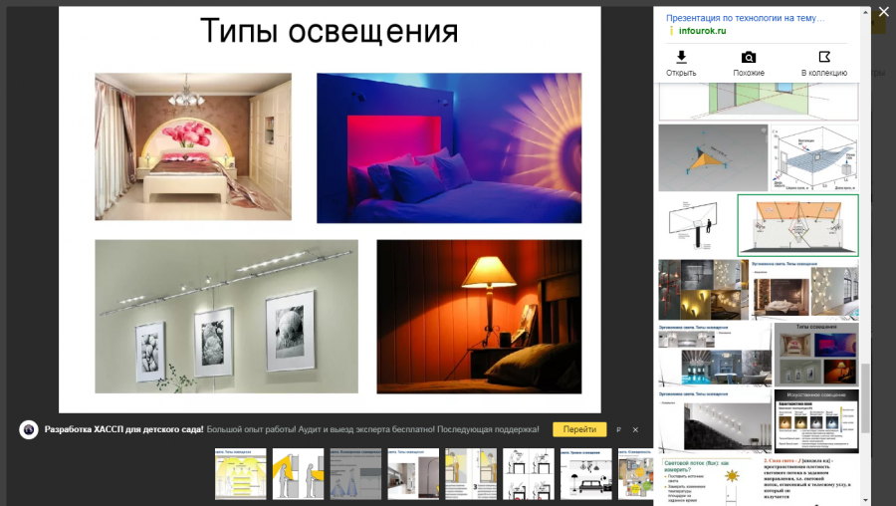
Task: Select the yellow shelf lighting diagram in bottom strip
Action: [x=241, y=474]
